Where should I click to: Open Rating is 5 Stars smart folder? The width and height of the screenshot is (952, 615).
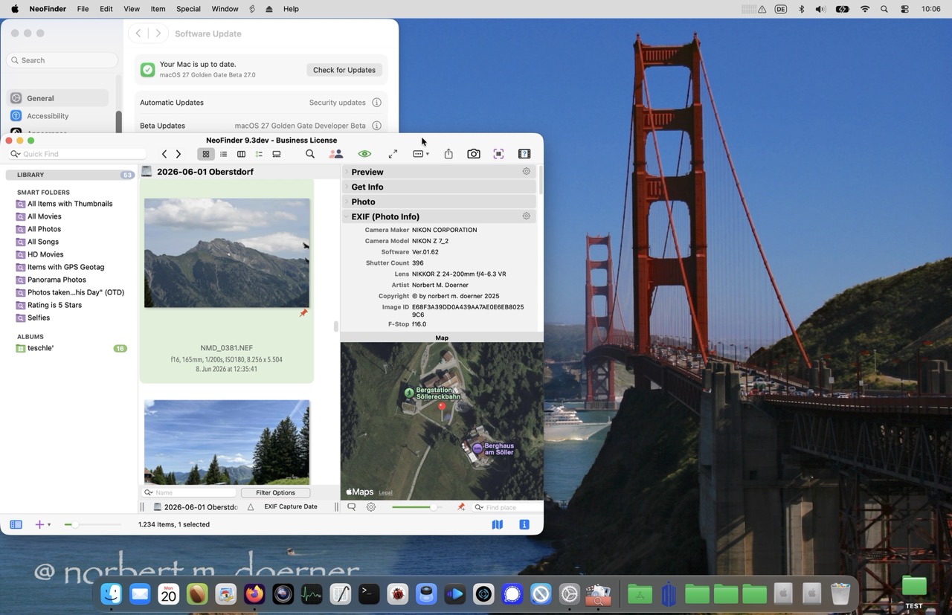(54, 305)
